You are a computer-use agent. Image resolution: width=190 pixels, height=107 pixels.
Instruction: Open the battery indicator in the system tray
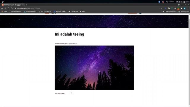[x=186, y=2]
